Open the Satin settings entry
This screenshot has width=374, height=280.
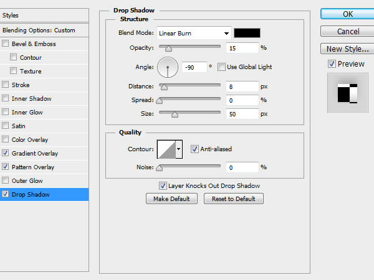(x=18, y=126)
